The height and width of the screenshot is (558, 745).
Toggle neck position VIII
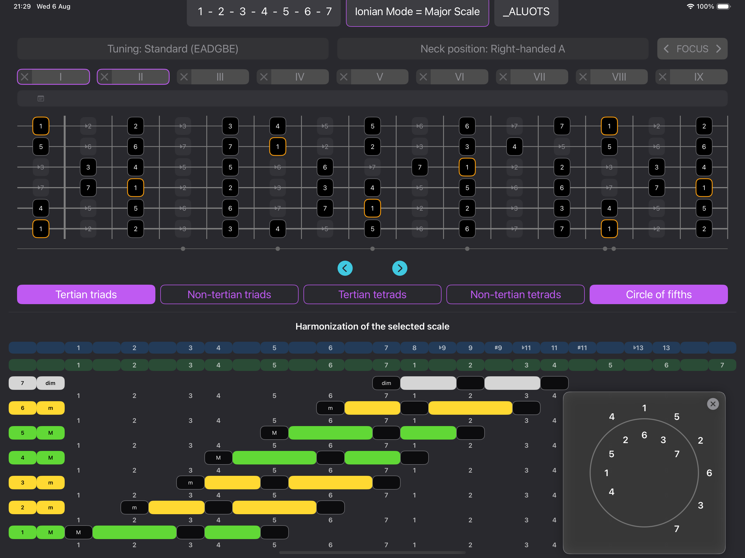pos(619,77)
